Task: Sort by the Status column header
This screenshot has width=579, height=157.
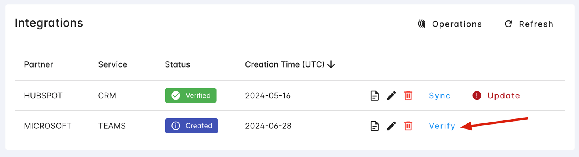Action: pyautogui.click(x=177, y=64)
